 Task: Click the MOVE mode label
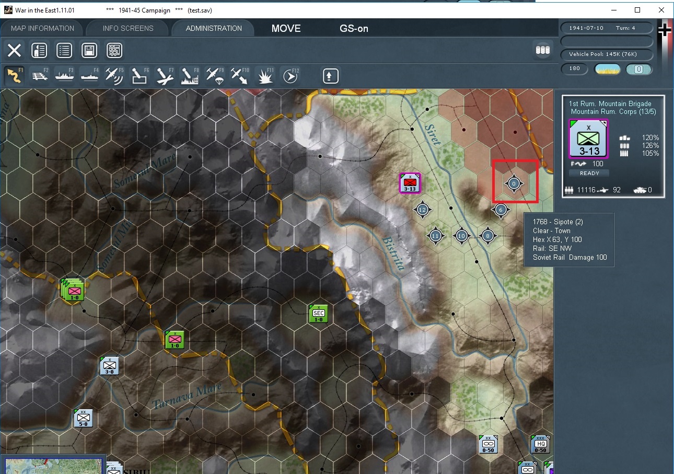click(x=286, y=28)
